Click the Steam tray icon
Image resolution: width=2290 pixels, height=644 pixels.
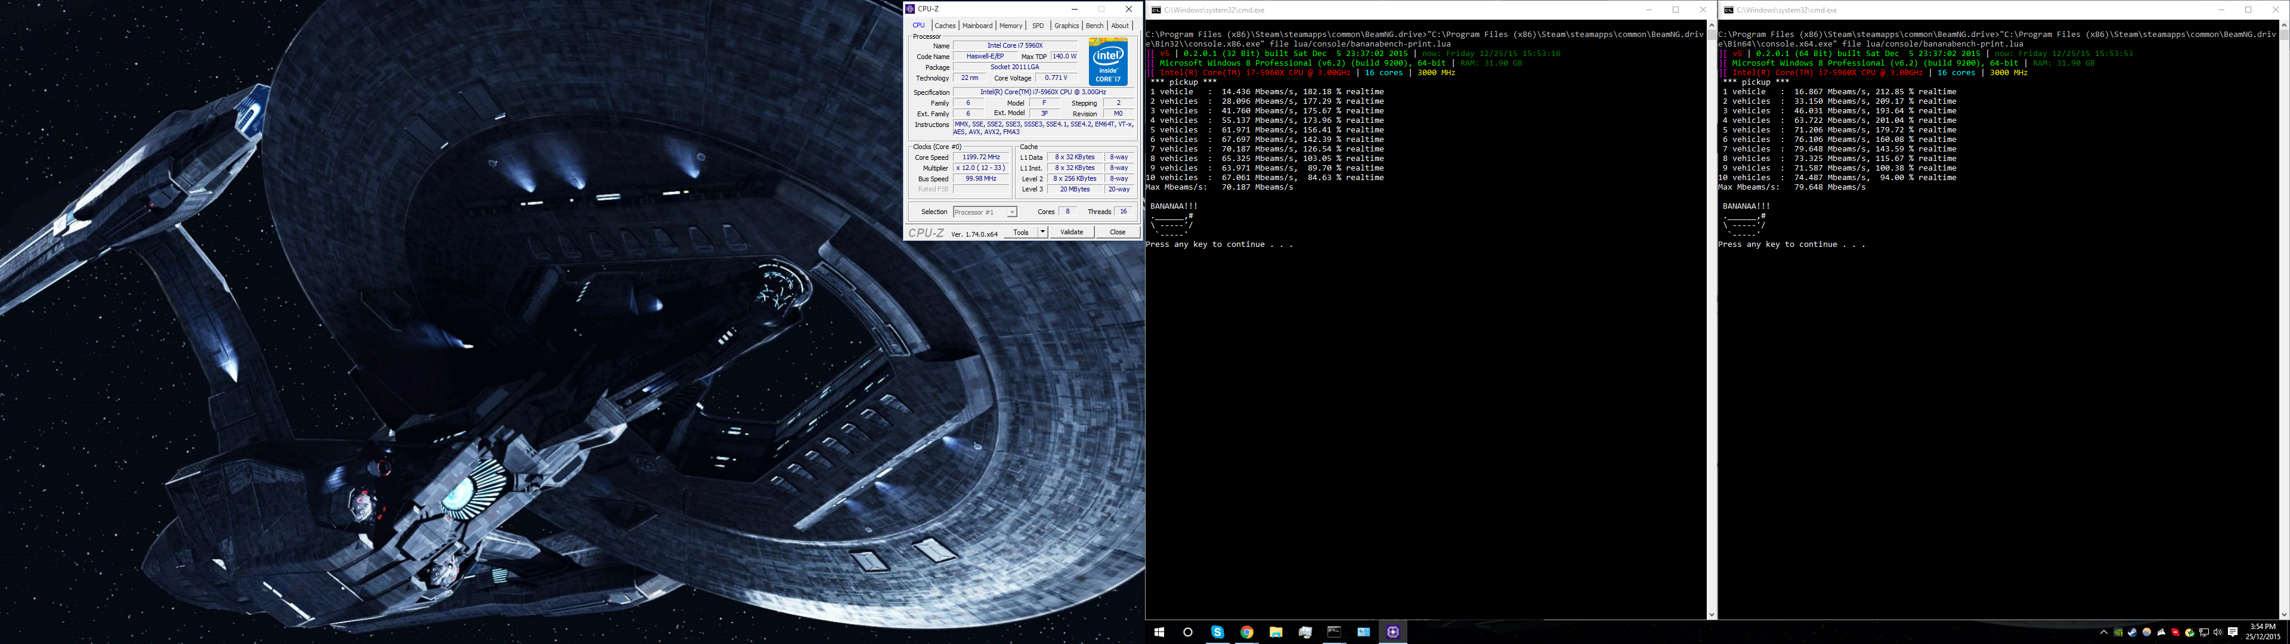coord(2133,633)
